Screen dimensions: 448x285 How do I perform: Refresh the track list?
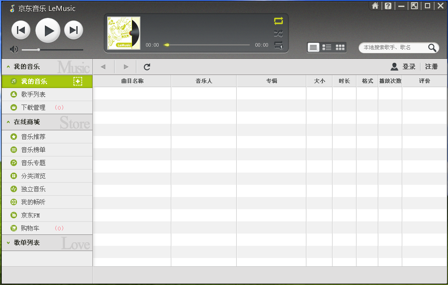(x=147, y=67)
